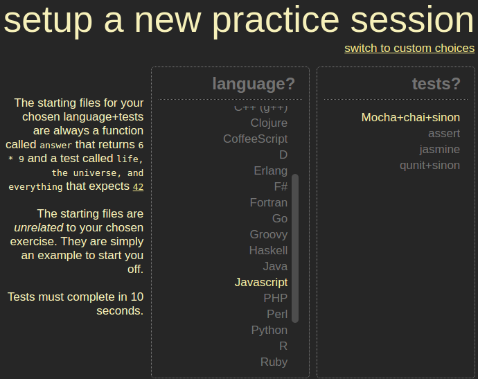This screenshot has width=478, height=379.
Task: Click the language list scrollbar
Action: (x=295, y=248)
